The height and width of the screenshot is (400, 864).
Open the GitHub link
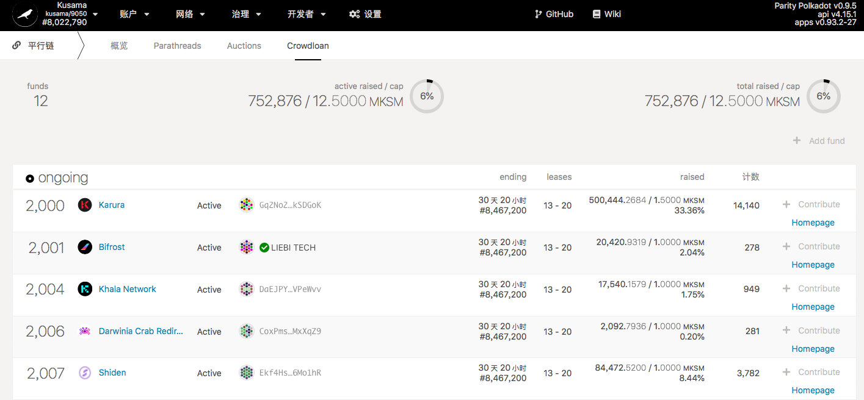click(554, 14)
